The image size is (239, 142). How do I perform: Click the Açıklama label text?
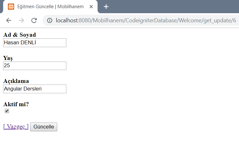click(x=16, y=81)
